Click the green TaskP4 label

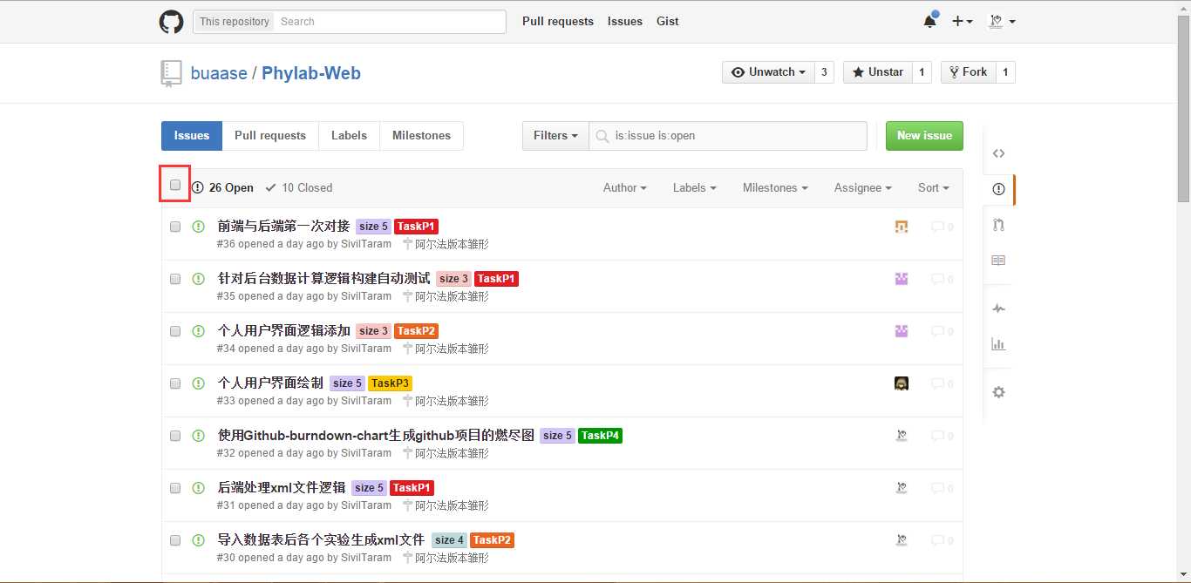(600, 436)
